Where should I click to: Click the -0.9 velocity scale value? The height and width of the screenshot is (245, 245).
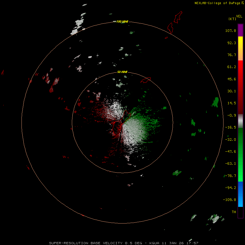point(232,115)
